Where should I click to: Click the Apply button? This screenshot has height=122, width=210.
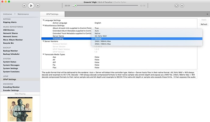(x=204, y=20)
